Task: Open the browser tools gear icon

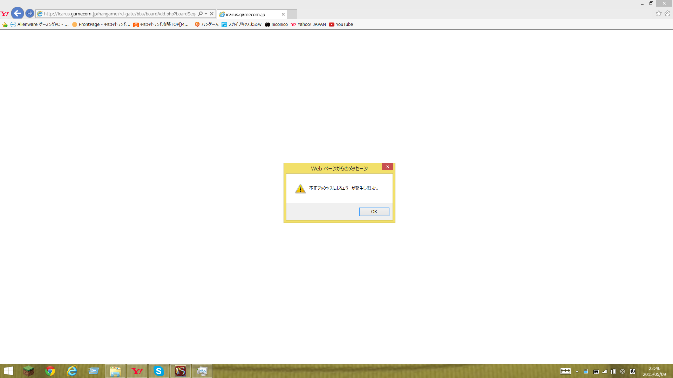Action: (667, 13)
